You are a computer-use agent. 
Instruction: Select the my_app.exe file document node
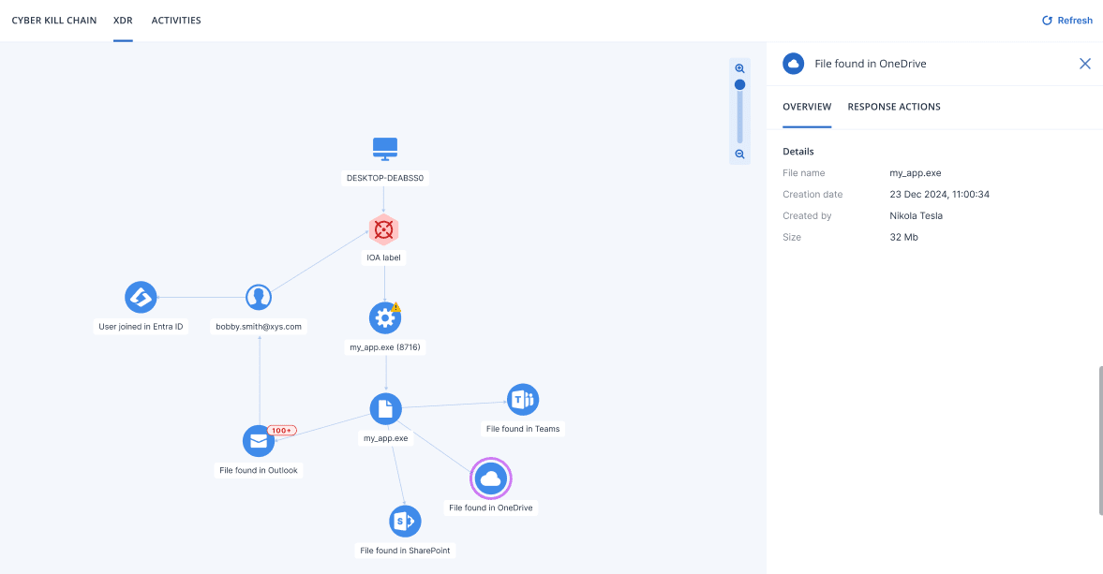[x=385, y=408]
